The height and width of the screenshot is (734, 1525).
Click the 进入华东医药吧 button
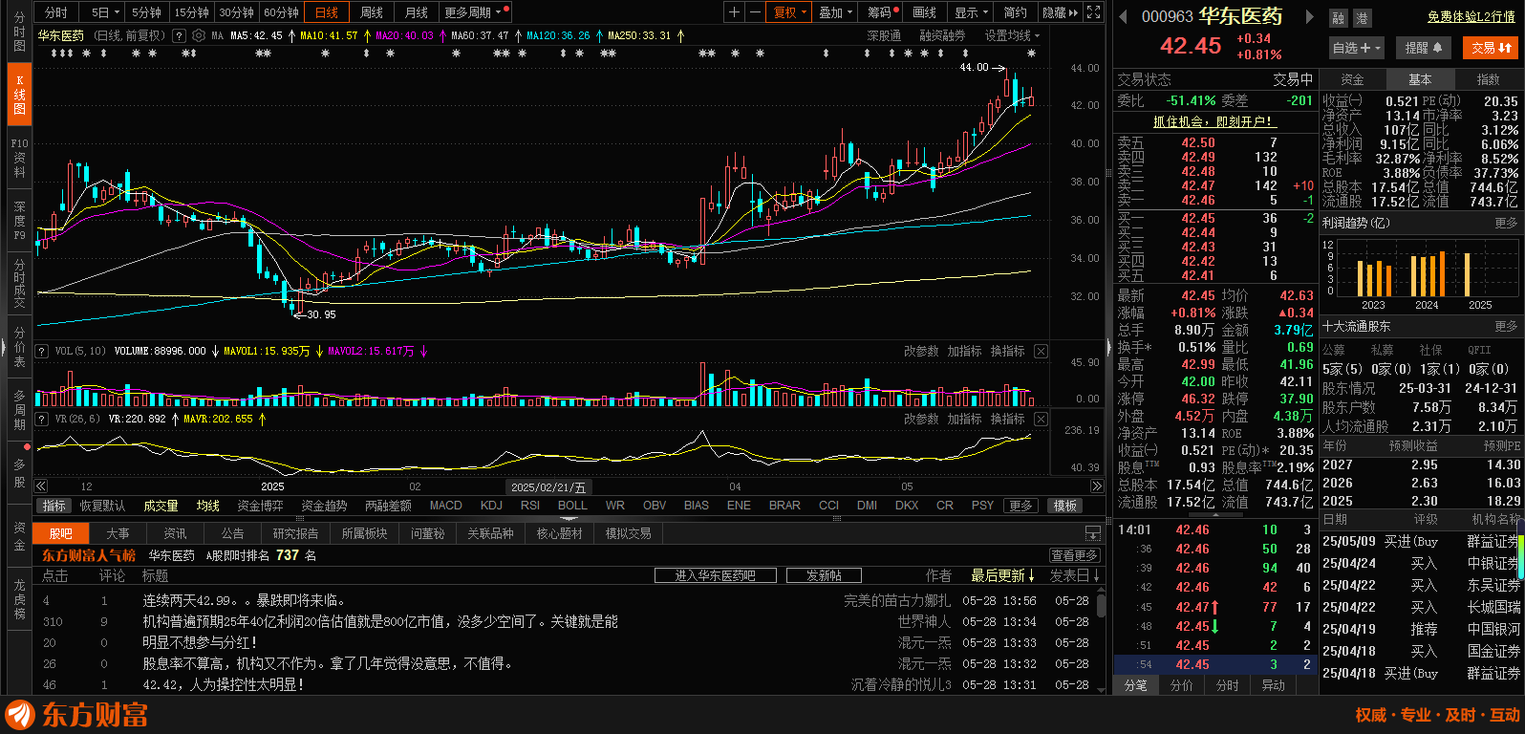715,575
